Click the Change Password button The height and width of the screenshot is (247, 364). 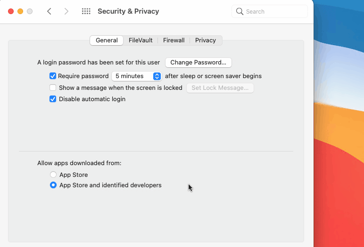pos(198,63)
